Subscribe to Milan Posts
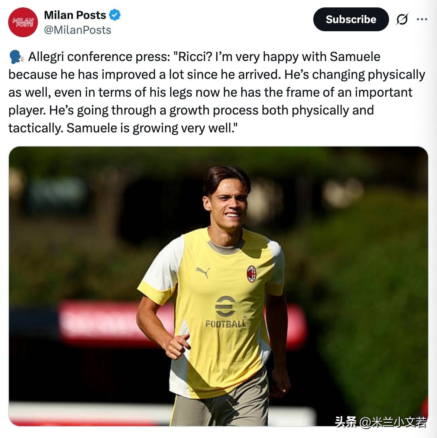 coord(351,19)
